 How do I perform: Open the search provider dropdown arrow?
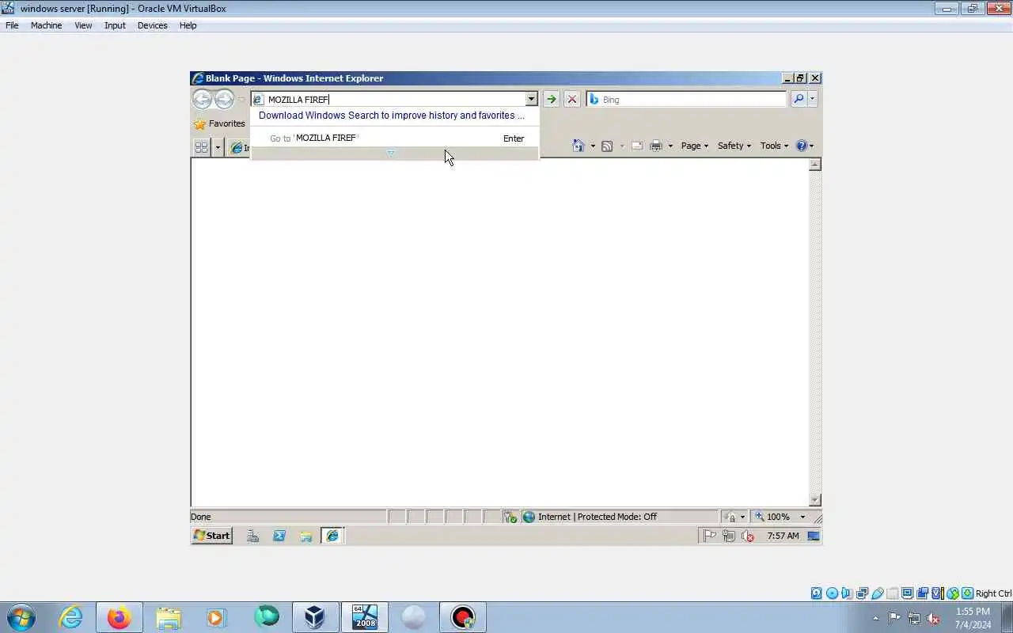click(x=812, y=99)
